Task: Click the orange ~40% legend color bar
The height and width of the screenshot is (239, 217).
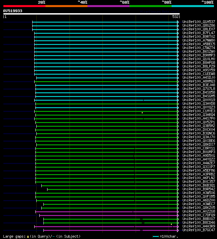Action: tap(66, 6)
